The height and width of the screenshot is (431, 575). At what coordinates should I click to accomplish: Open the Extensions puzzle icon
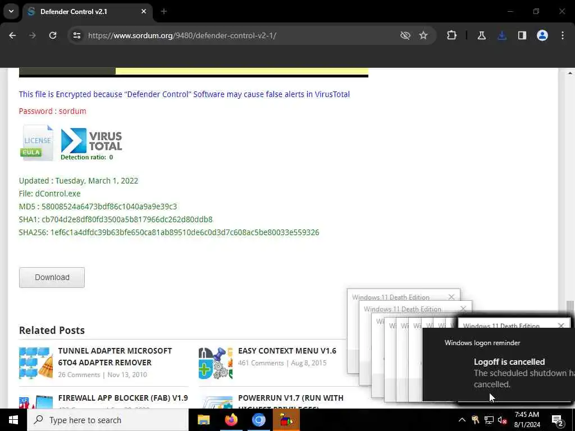coord(452,35)
